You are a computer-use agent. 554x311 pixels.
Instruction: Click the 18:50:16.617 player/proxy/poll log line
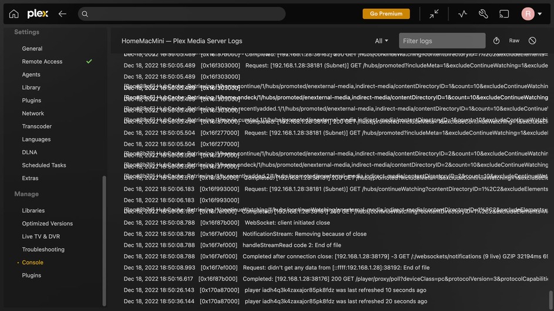tap(335, 279)
